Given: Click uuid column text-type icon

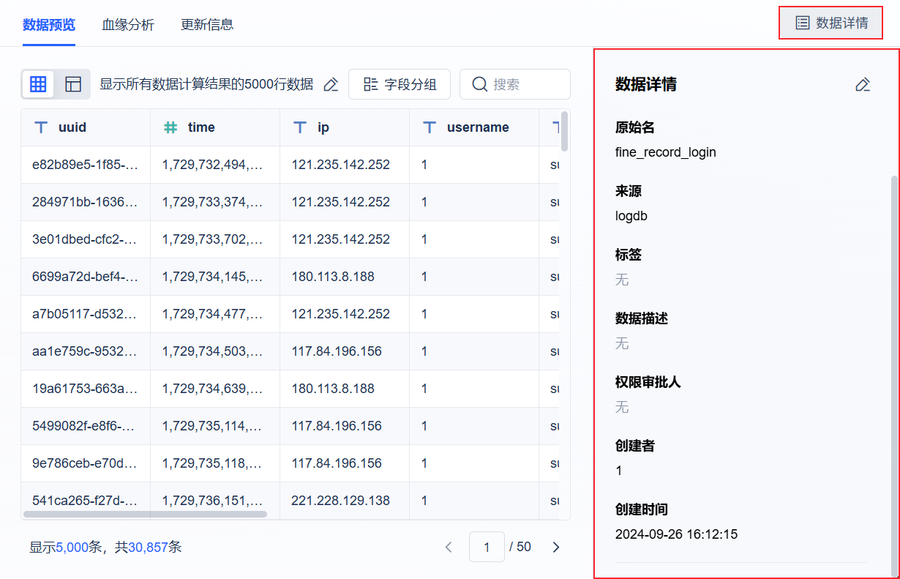Looking at the screenshot, I should [x=41, y=127].
